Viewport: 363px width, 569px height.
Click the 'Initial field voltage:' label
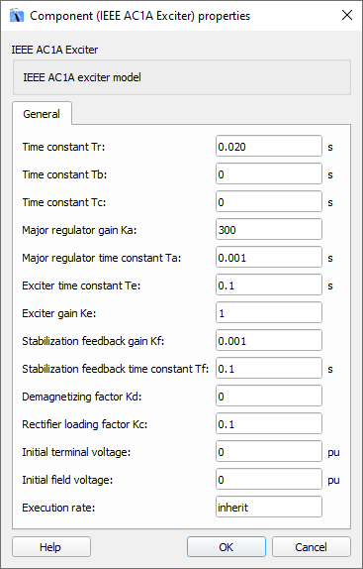pyautogui.click(x=67, y=480)
